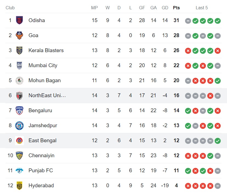Viewport: 227px width, 196px height.
Task: Click Goa's first draw indicator in Last 5
Action: 188,35
